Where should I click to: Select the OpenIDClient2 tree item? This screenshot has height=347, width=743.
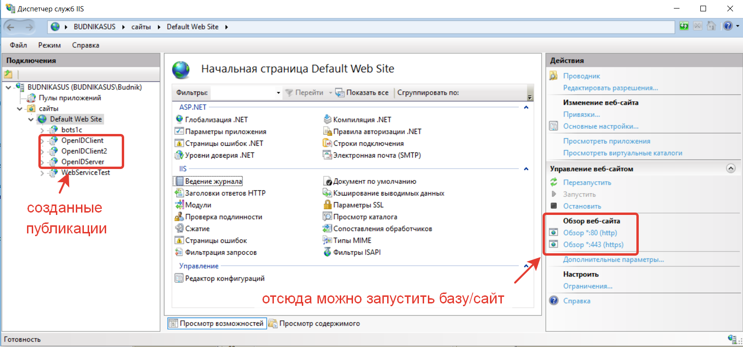click(84, 151)
